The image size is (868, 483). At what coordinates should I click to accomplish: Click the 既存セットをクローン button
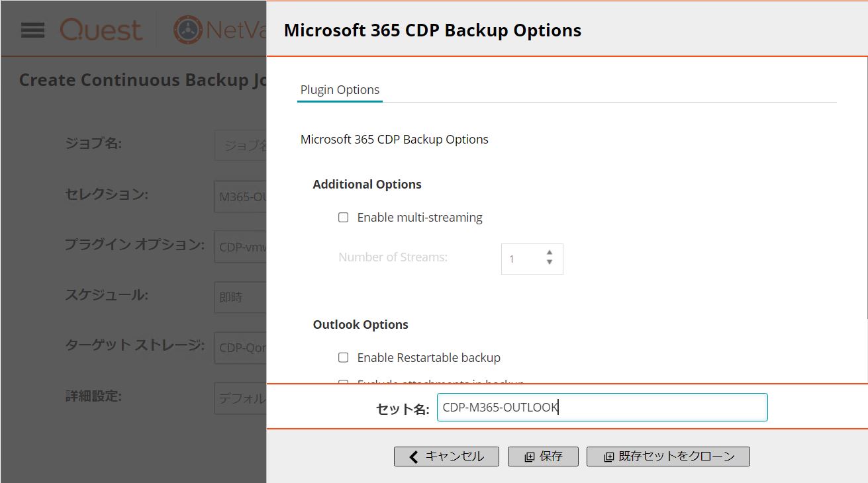668,457
